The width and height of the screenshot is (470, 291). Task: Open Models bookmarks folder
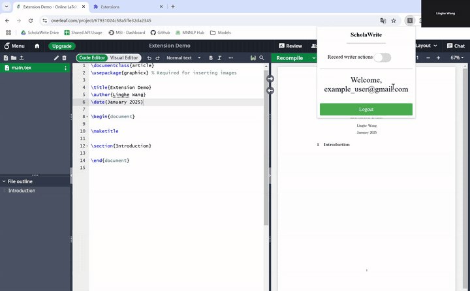tap(221, 33)
